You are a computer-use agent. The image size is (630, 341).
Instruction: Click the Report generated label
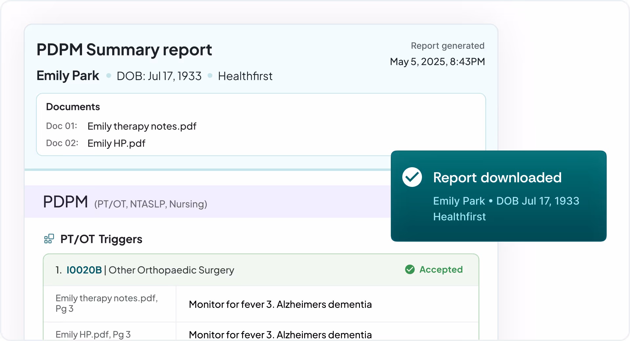(x=448, y=46)
